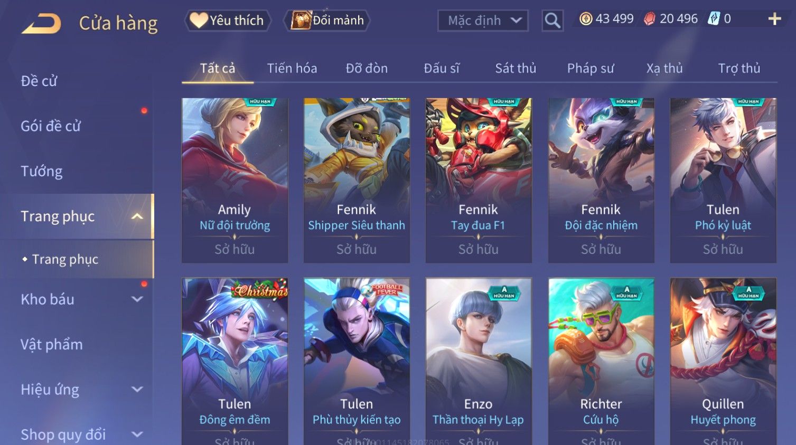Screen dimensions: 796x445
Task: Open Yêu thích favorites heart button
Action: [x=227, y=21]
